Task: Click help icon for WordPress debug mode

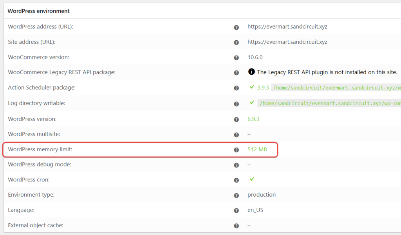Action: click(236, 165)
